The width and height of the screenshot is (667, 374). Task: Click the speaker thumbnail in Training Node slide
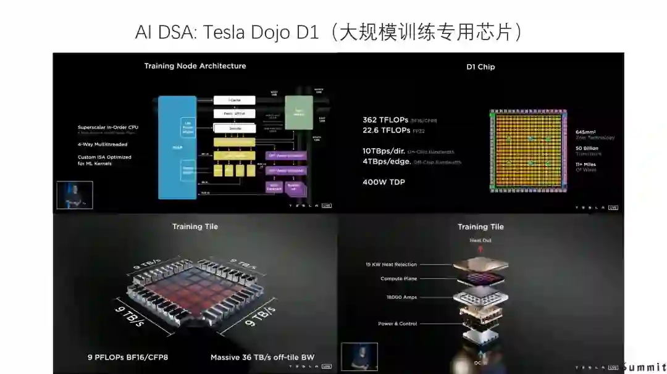pyautogui.click(x=75, y=195)
